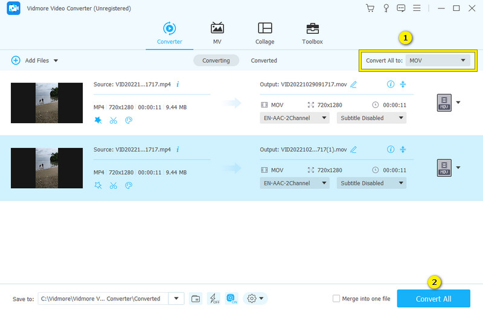Screen dimensions: 483x312
Task: Click the compress icon on first output row
Action: [x=403, y=84]
